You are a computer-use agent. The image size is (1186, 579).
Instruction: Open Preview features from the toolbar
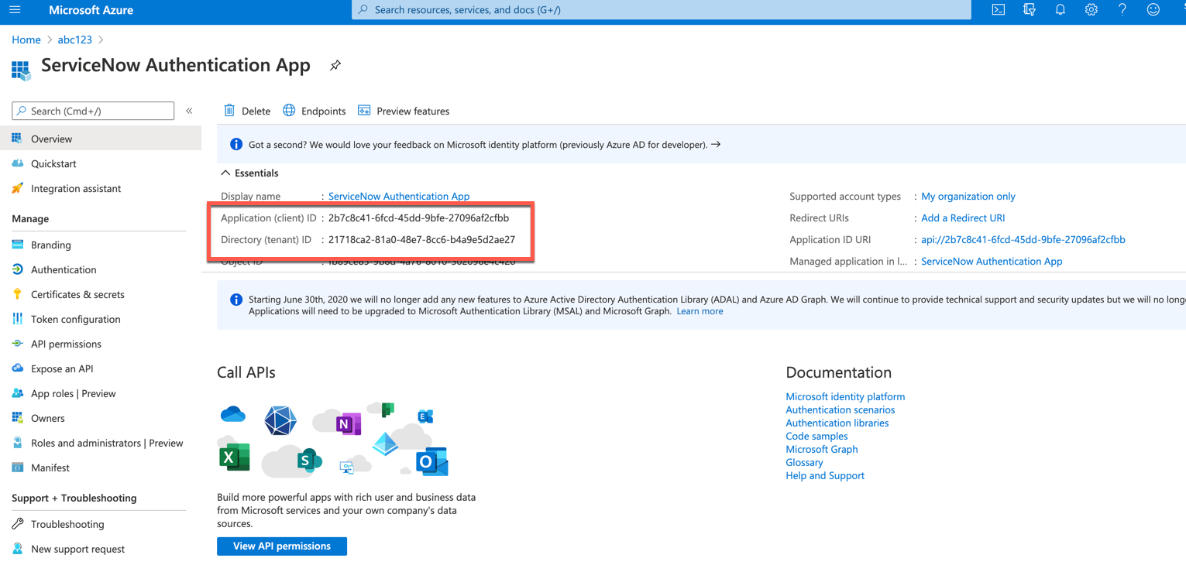(x=403, y=111)
